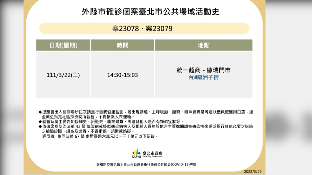Click the bullet starting 依傳染病防治法第 43 條
This screenshot has width=312, height=175.
click(146, 129)
